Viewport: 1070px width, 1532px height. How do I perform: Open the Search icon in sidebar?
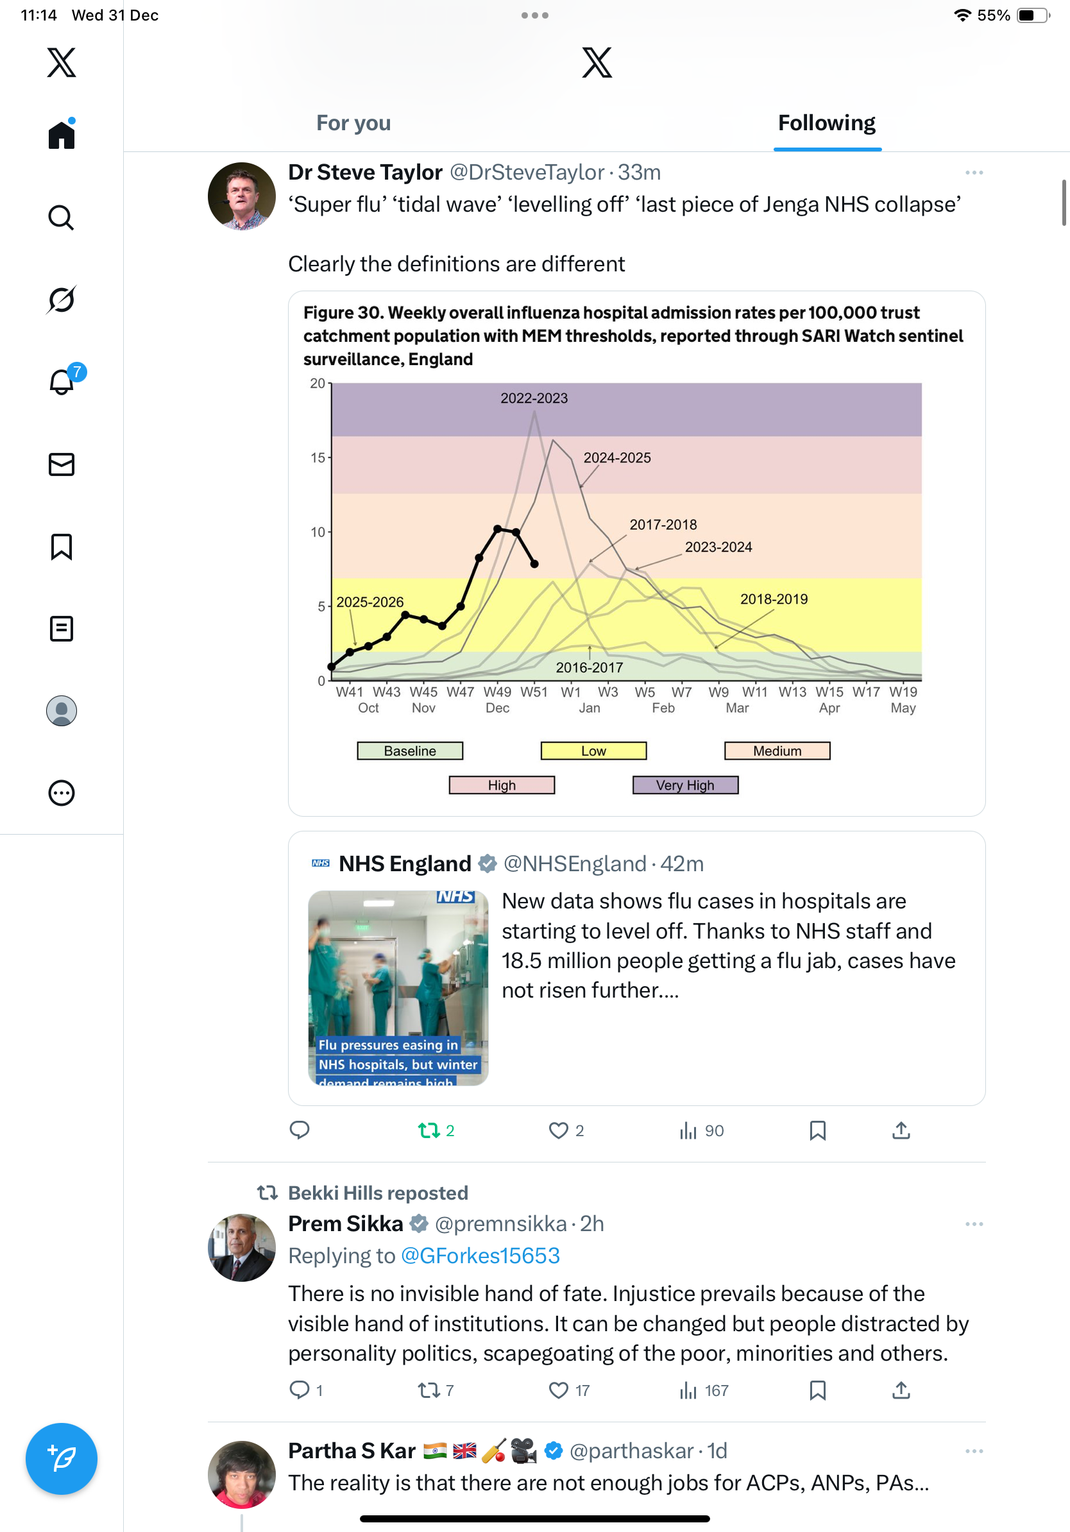coord(61,217)
